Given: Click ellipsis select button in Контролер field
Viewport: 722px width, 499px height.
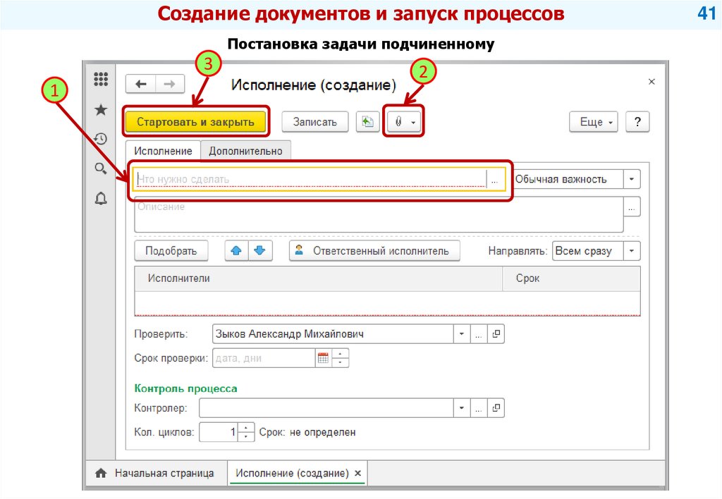Looking at the screenshot, I should (479, 408).
